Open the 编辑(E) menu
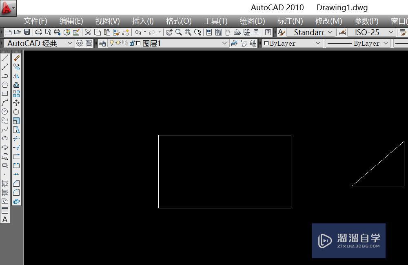The image size is (408, 265). click(x=71, y=21)
